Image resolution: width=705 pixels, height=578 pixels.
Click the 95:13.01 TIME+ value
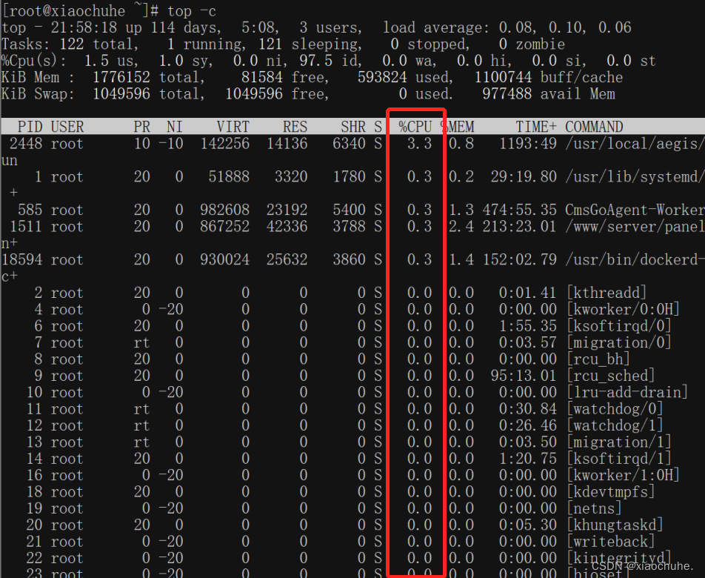point(524,376)
